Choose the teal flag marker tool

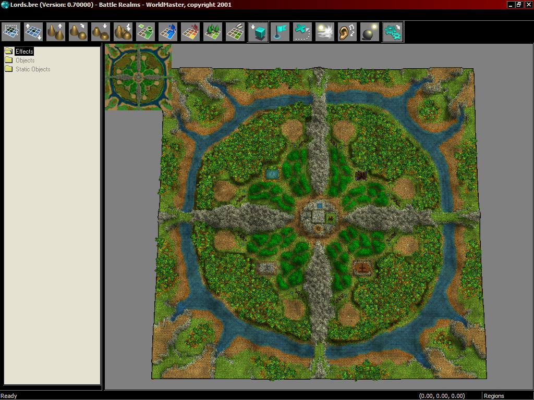pos(280,32)
